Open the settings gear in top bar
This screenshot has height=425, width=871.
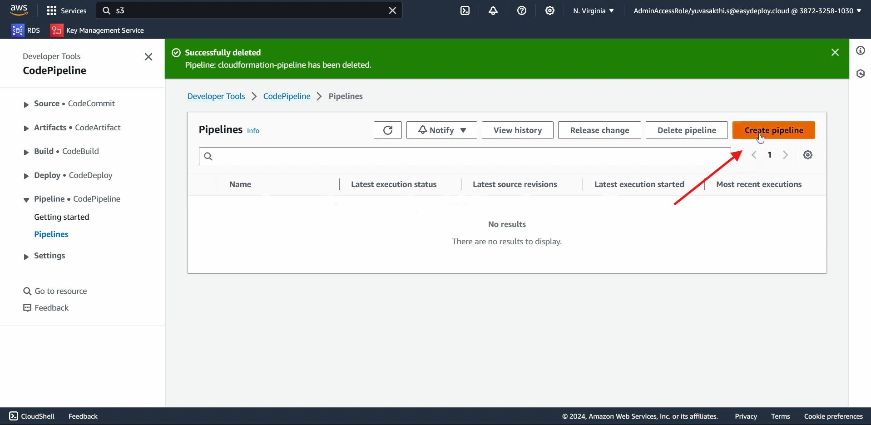click(x=550, y=10)
